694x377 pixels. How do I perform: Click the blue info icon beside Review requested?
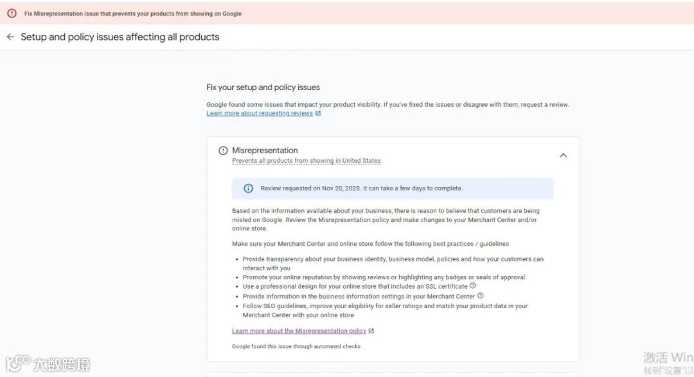248,188
